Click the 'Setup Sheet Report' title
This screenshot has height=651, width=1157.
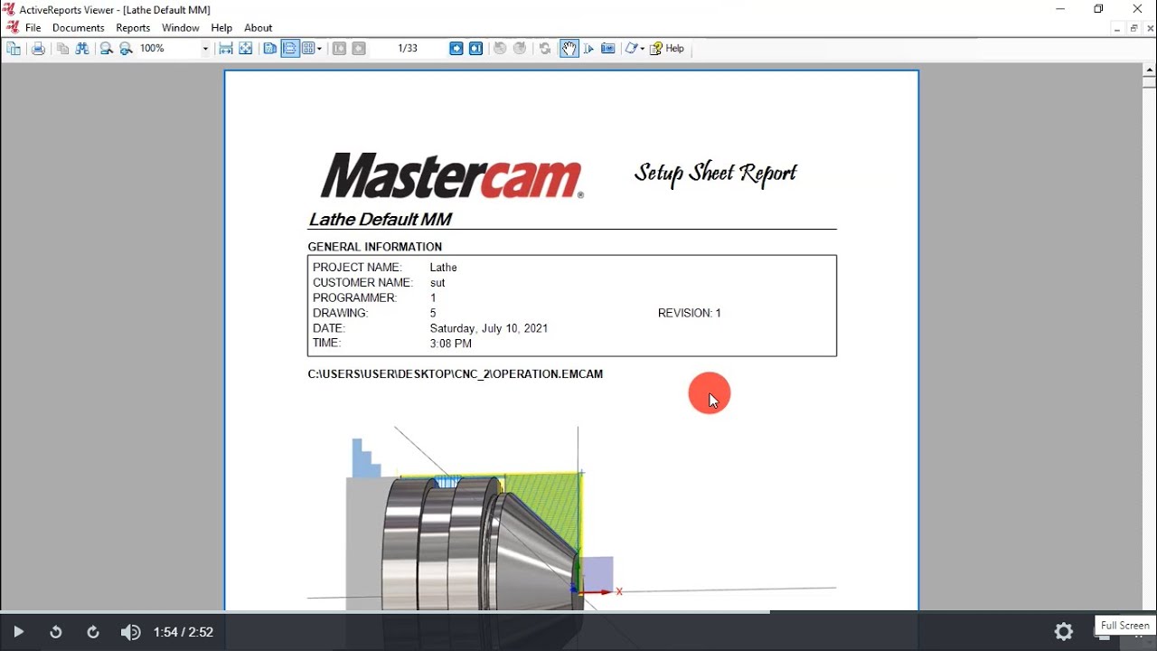716,173
